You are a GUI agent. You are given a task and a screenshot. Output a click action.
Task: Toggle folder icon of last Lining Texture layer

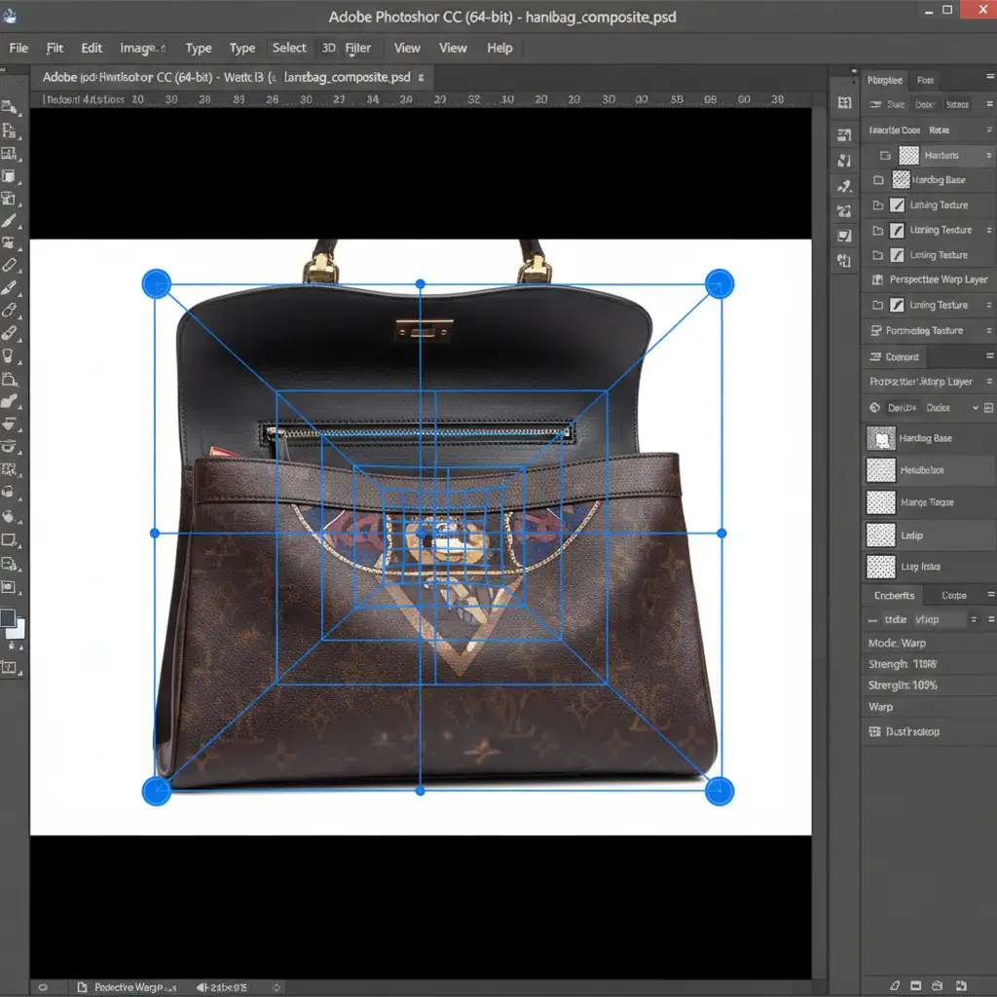(x=878, y=305)
